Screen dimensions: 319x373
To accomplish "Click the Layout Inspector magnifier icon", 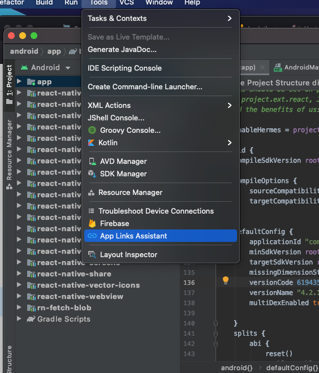I will 92,254.
